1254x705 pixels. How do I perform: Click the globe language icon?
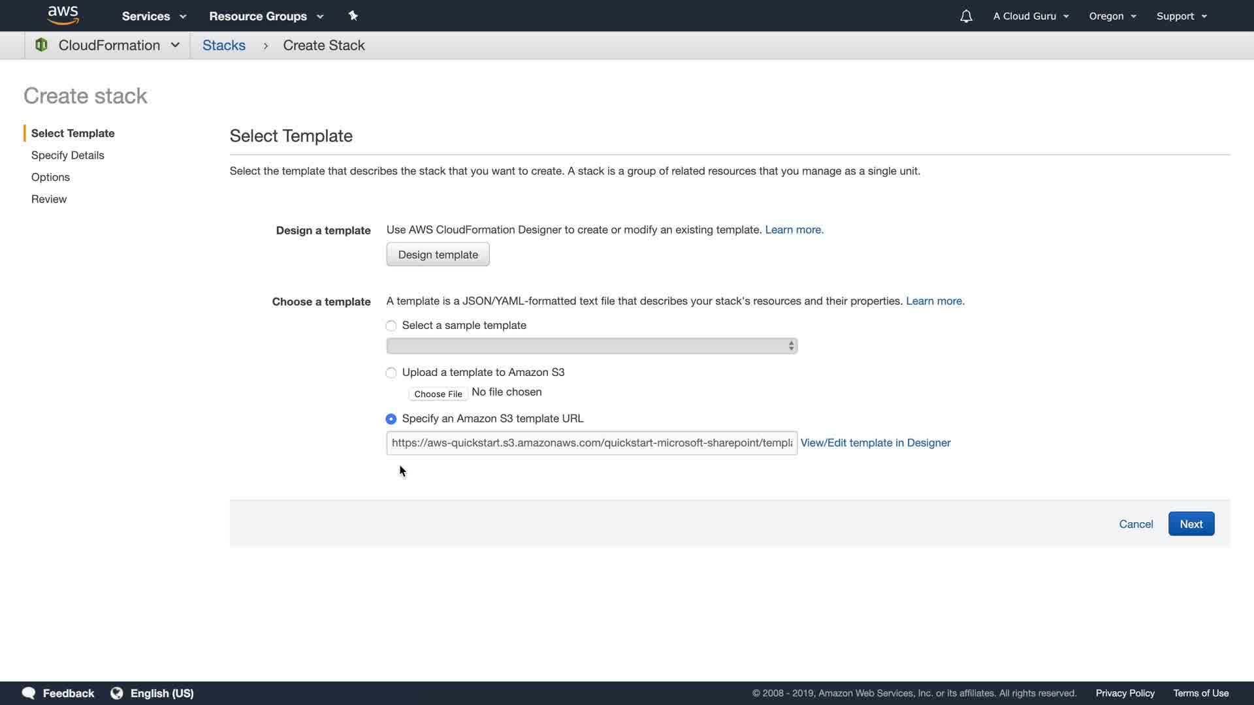coord(117,693)
